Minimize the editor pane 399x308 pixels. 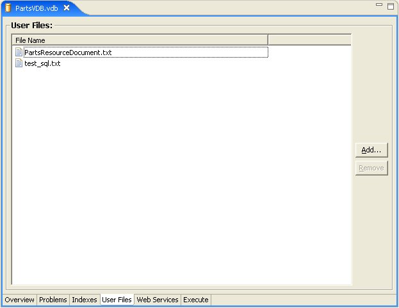pyautogui.click(x=379, y=4)
